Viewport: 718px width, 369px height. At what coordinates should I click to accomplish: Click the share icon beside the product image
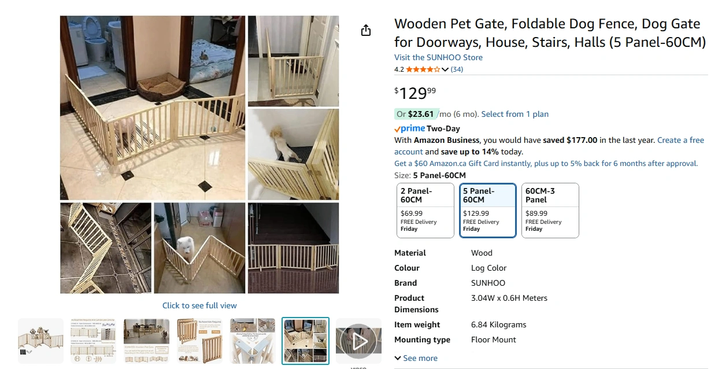[366, 31]
